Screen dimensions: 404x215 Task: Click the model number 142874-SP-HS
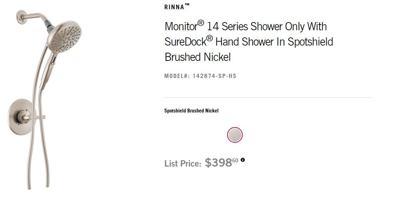pyautogui.click(x=214, y=76)
